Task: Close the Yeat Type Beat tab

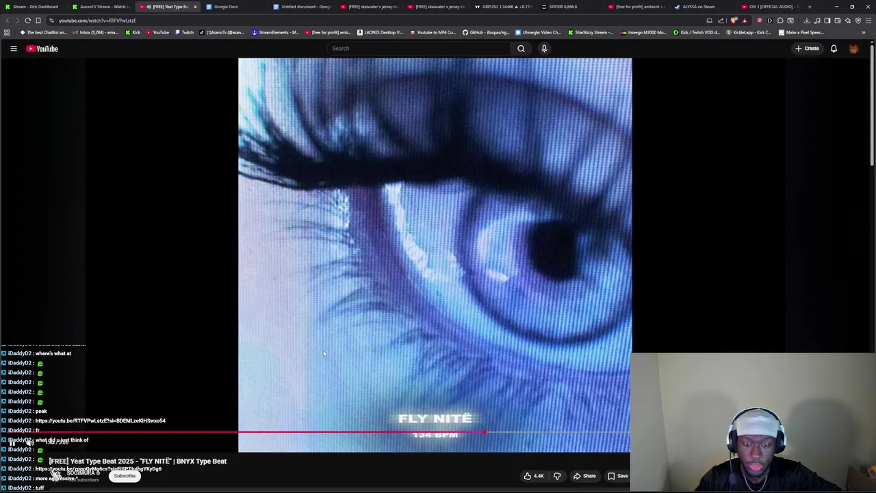Action: 195,7
